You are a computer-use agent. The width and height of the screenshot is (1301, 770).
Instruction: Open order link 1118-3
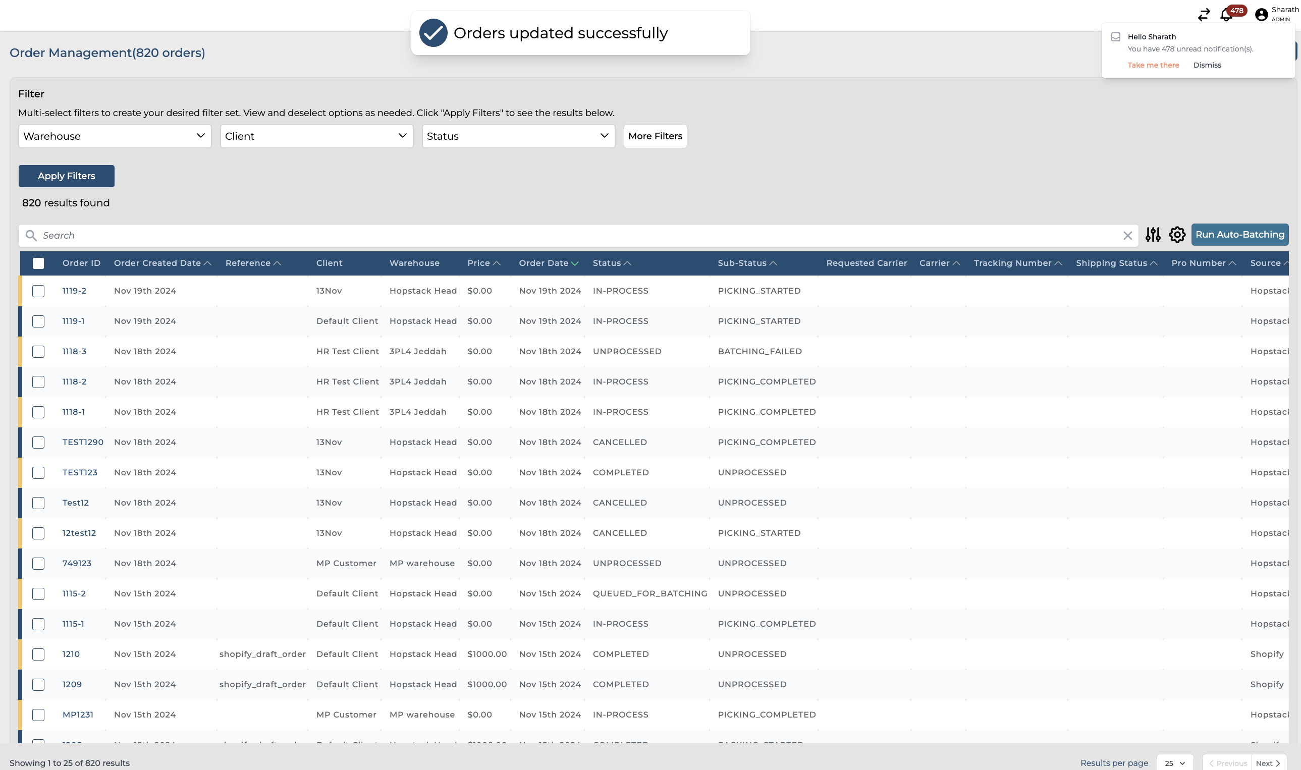[74, 351]
